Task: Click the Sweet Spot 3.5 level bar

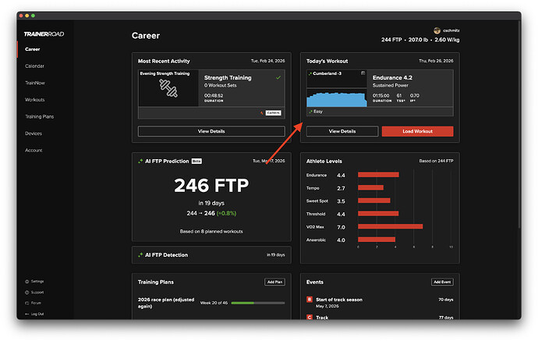Action: (x=374, y=201)
